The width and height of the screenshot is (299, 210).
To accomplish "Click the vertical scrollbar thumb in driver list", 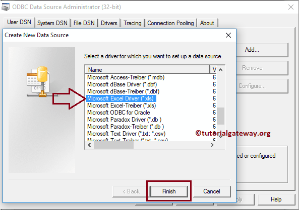I will coord(221,116).
